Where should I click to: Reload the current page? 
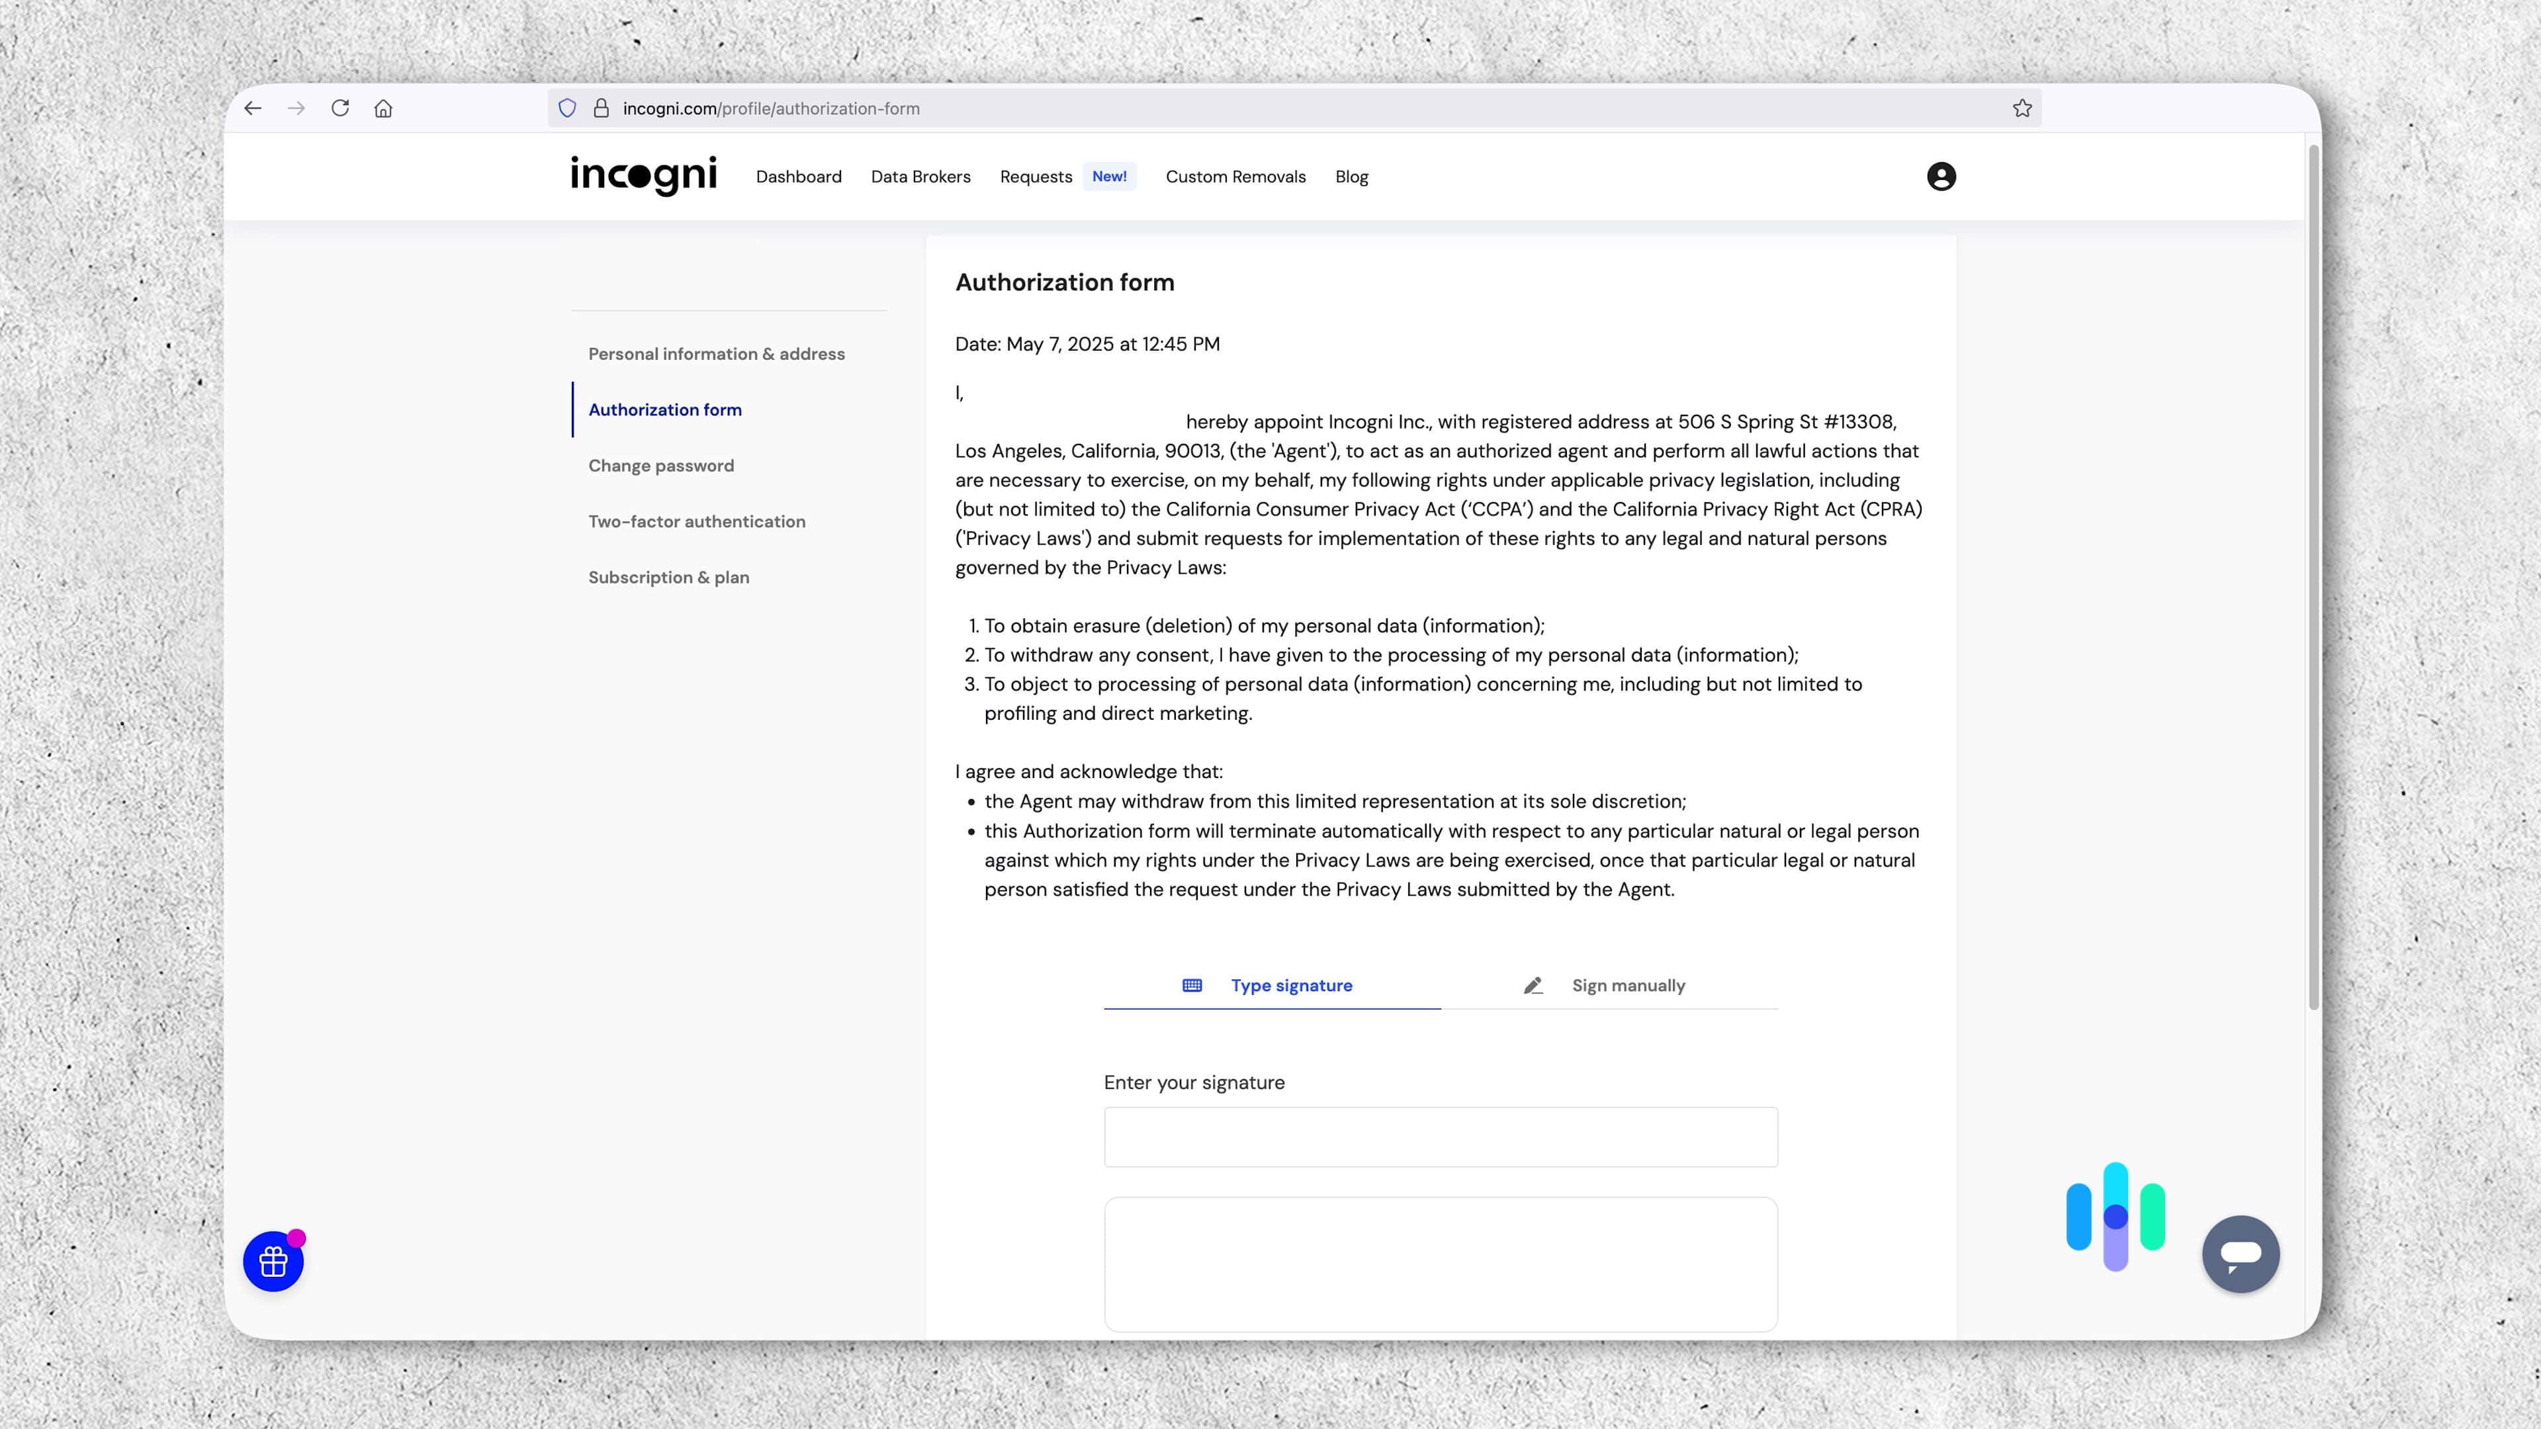[340, 108]
